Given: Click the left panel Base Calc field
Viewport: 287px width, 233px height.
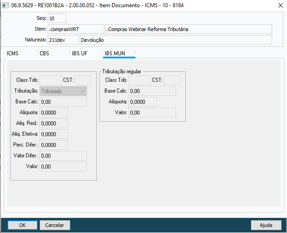Looking at the screenshot, I should (x=63, y=102).
